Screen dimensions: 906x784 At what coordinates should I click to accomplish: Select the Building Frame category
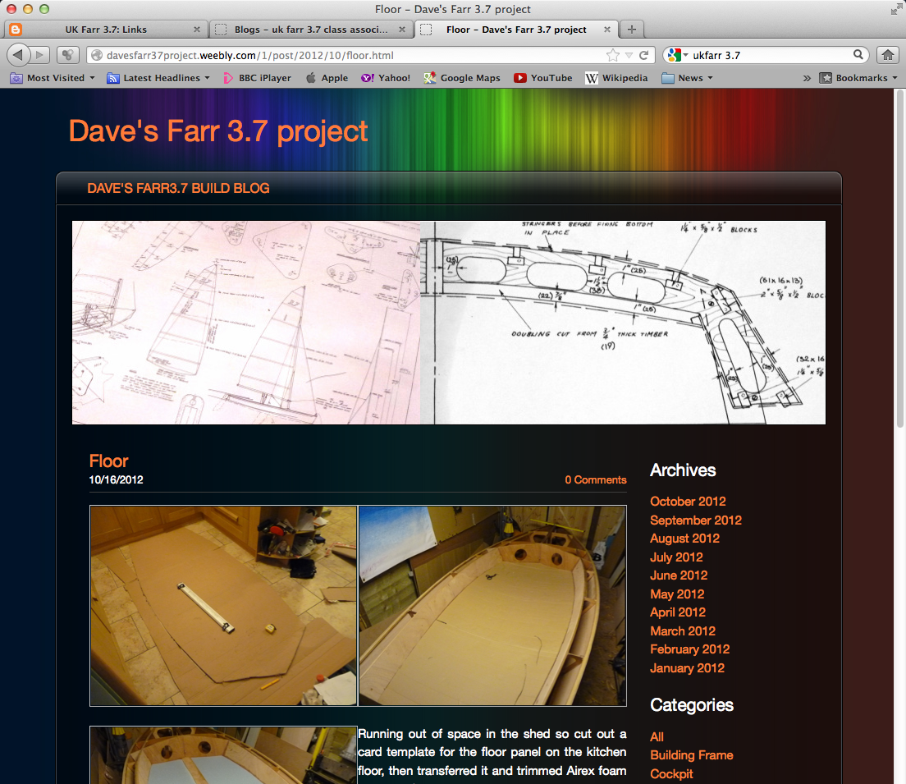pos(692,755)
